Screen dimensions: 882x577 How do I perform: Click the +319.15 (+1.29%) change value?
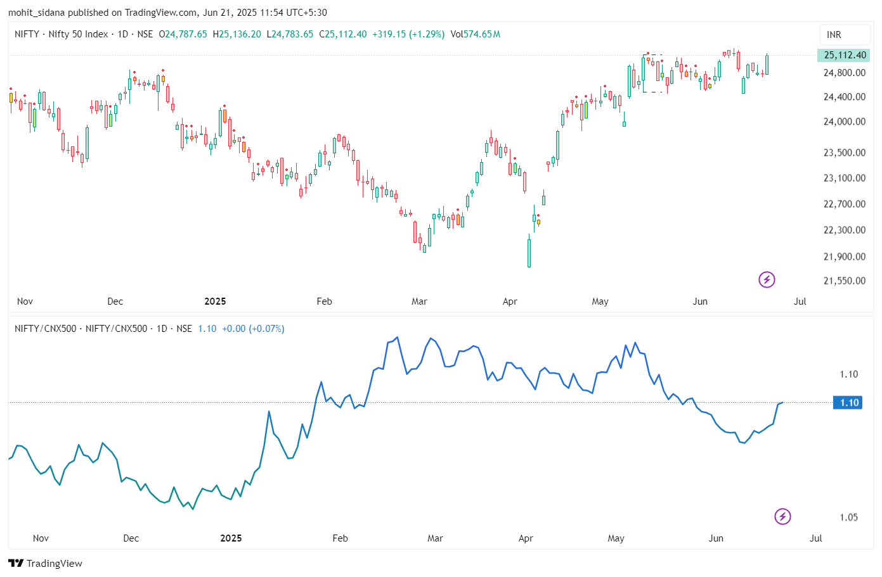click(408, 34)
